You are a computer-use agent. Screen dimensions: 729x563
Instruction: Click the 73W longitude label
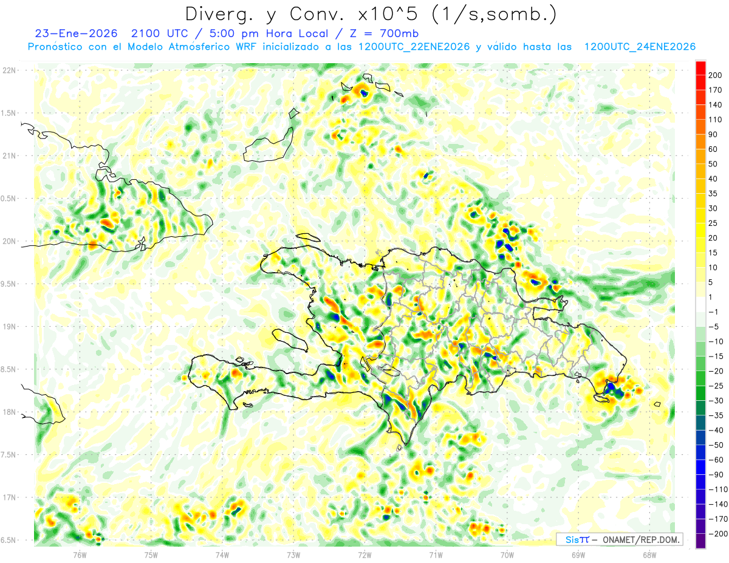click(293, 554)
